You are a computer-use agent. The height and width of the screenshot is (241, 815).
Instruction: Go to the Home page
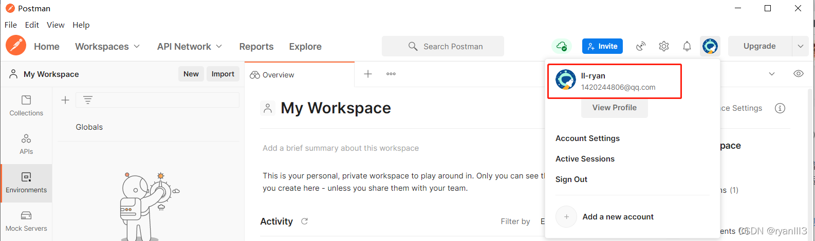pyautogui.click(x=47, y=46)
